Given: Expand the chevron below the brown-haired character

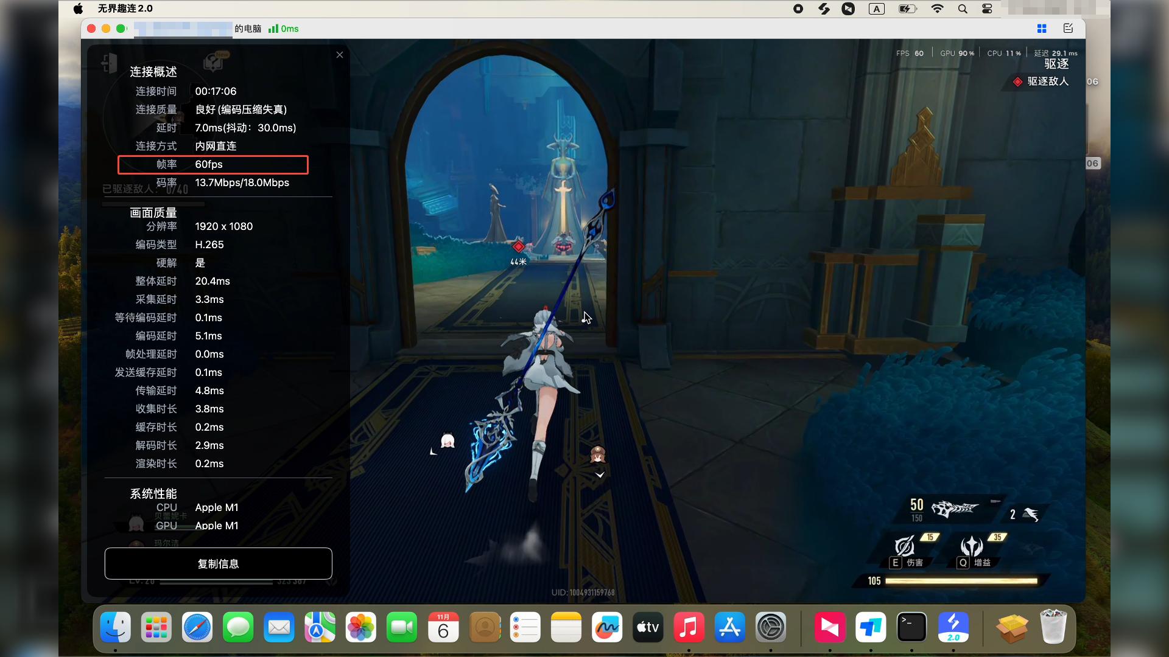Looking at the screenshot, I should (600, 475).
